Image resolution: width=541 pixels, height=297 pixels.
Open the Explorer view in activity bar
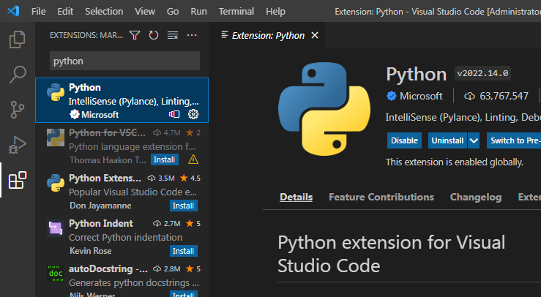(x=18, y=40)
